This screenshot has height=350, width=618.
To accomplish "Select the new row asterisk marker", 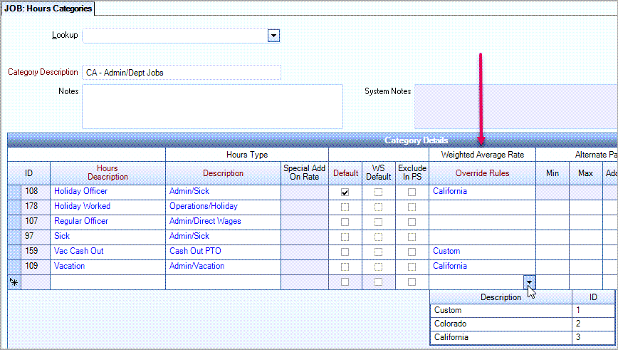I will 14,282.
